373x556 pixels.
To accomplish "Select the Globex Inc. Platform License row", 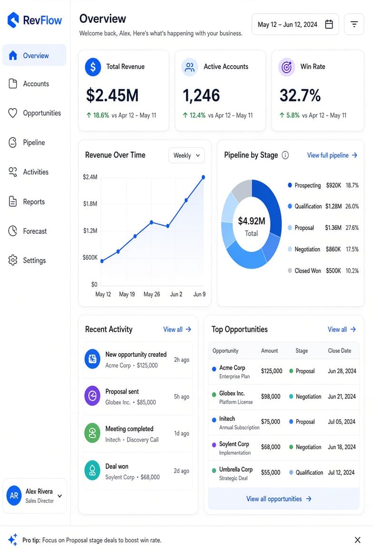I will [x=284, y=397].
